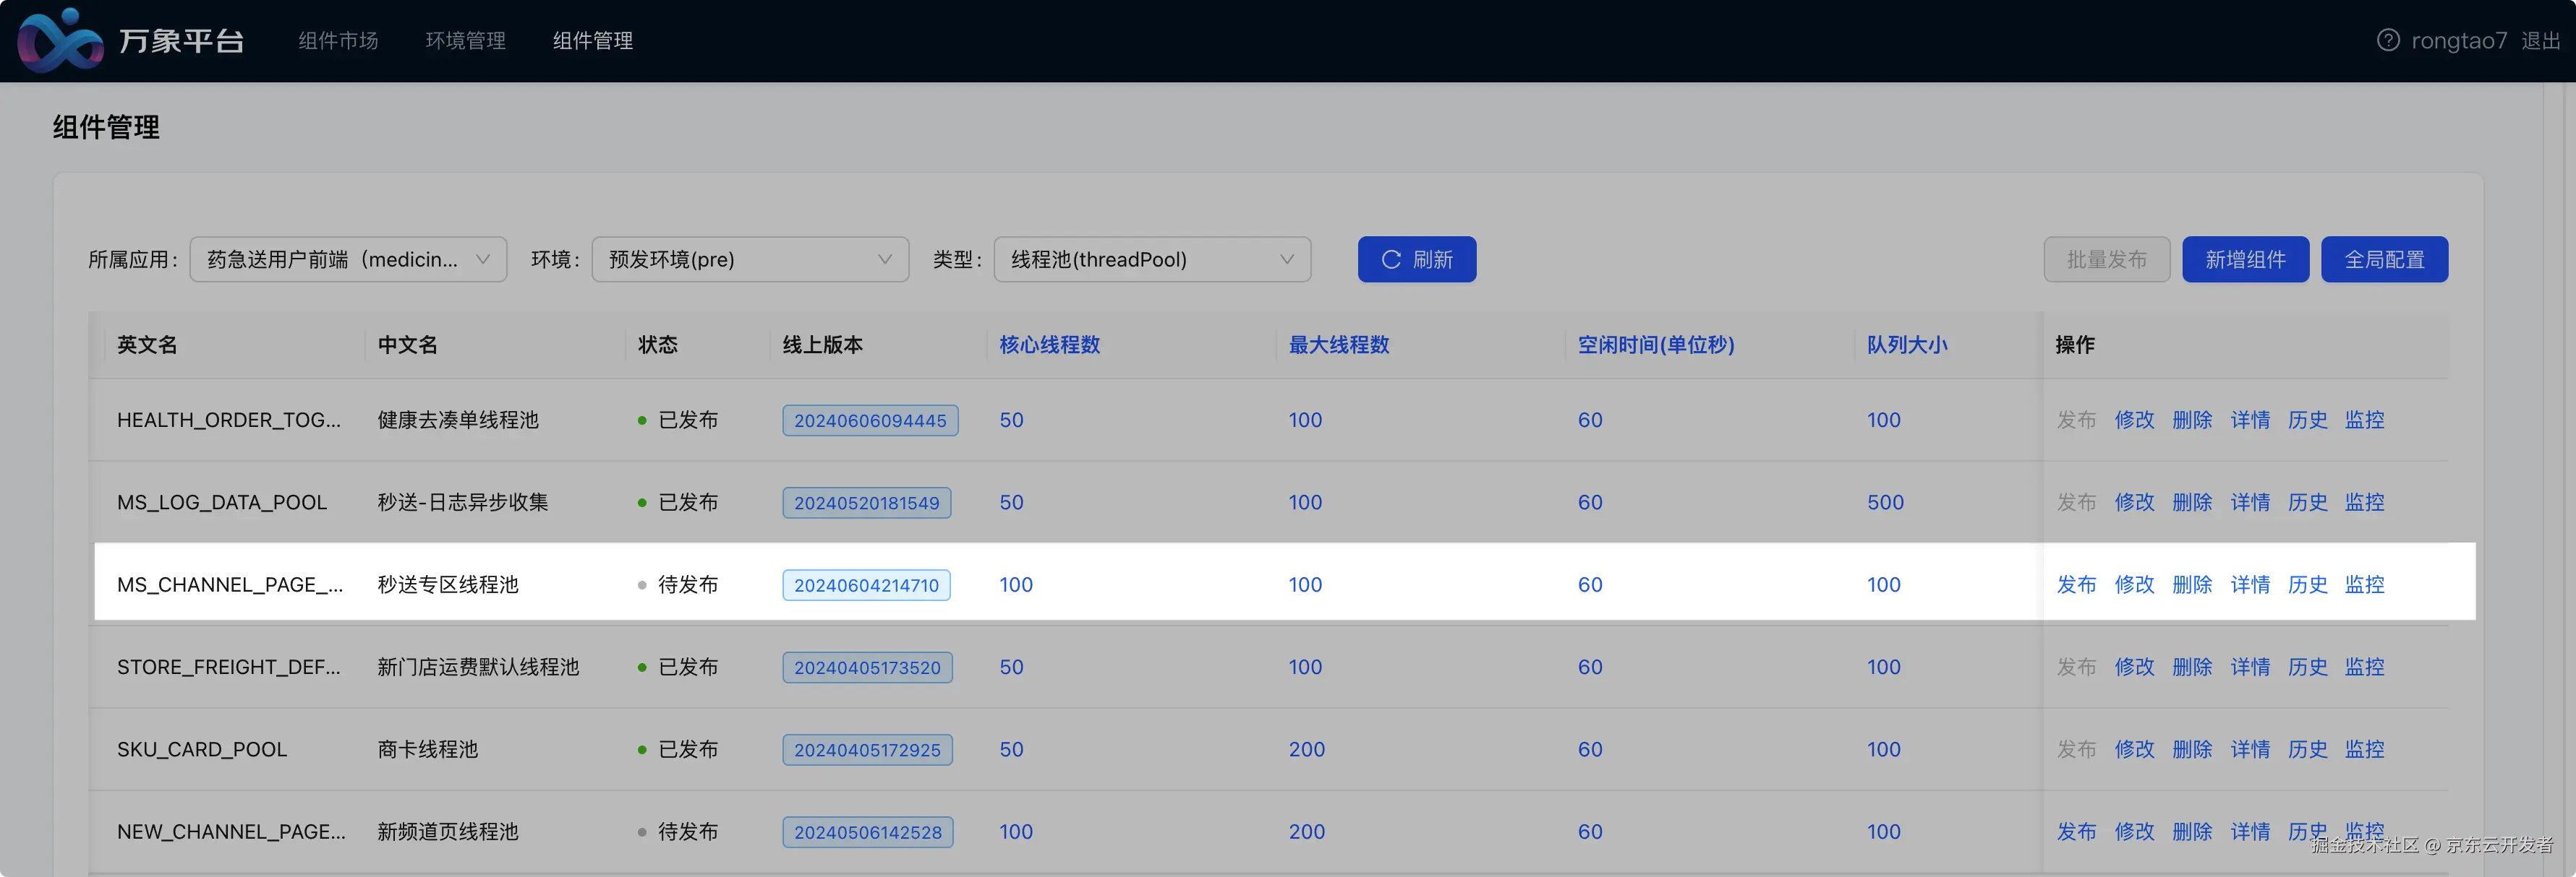Switch to the 环境管理 menu item
This screenshot has height=877, width=2576.
tap(465, 41)
